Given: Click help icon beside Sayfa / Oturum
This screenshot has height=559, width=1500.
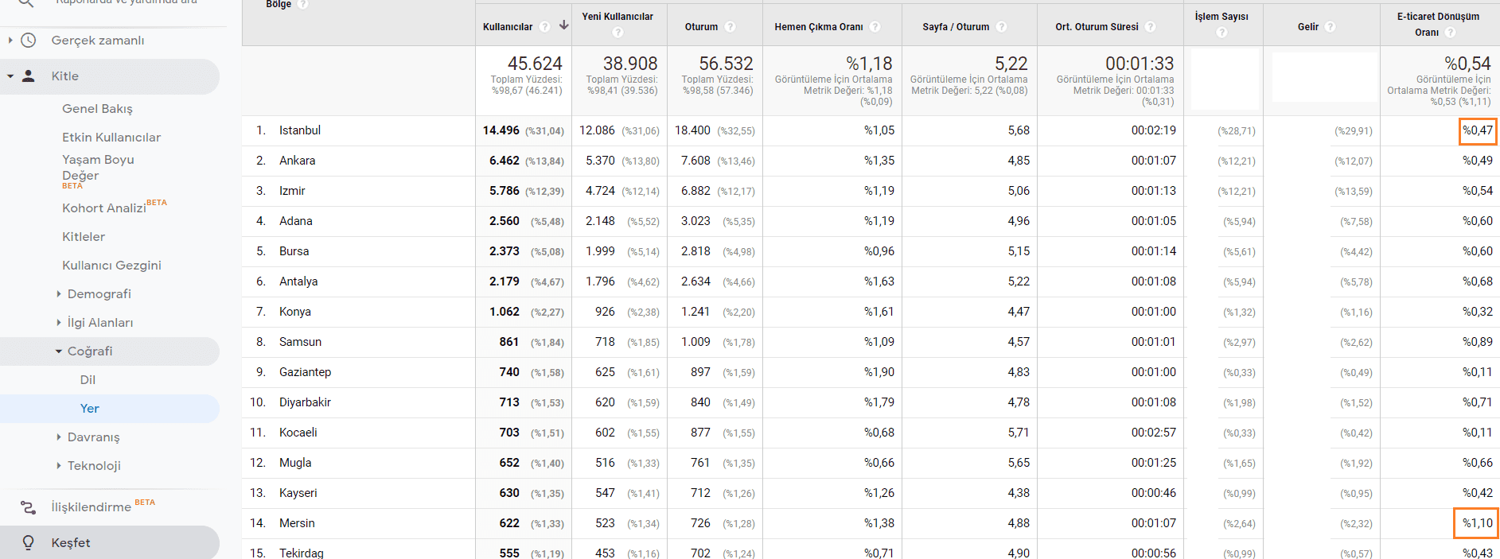Looking at the screenshot, I should point(1002,27).
